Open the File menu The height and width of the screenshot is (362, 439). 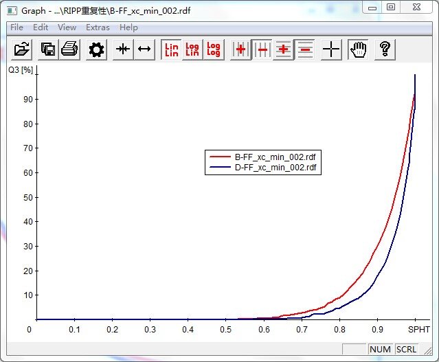pos(16,27)
